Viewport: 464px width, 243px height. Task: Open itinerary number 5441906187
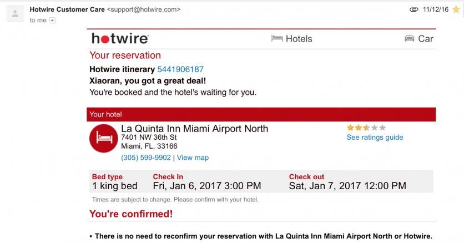click(180, 69)
